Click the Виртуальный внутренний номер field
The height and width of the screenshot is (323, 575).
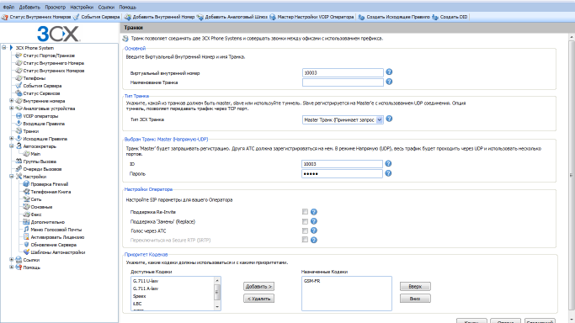click(x=343, y=72)
